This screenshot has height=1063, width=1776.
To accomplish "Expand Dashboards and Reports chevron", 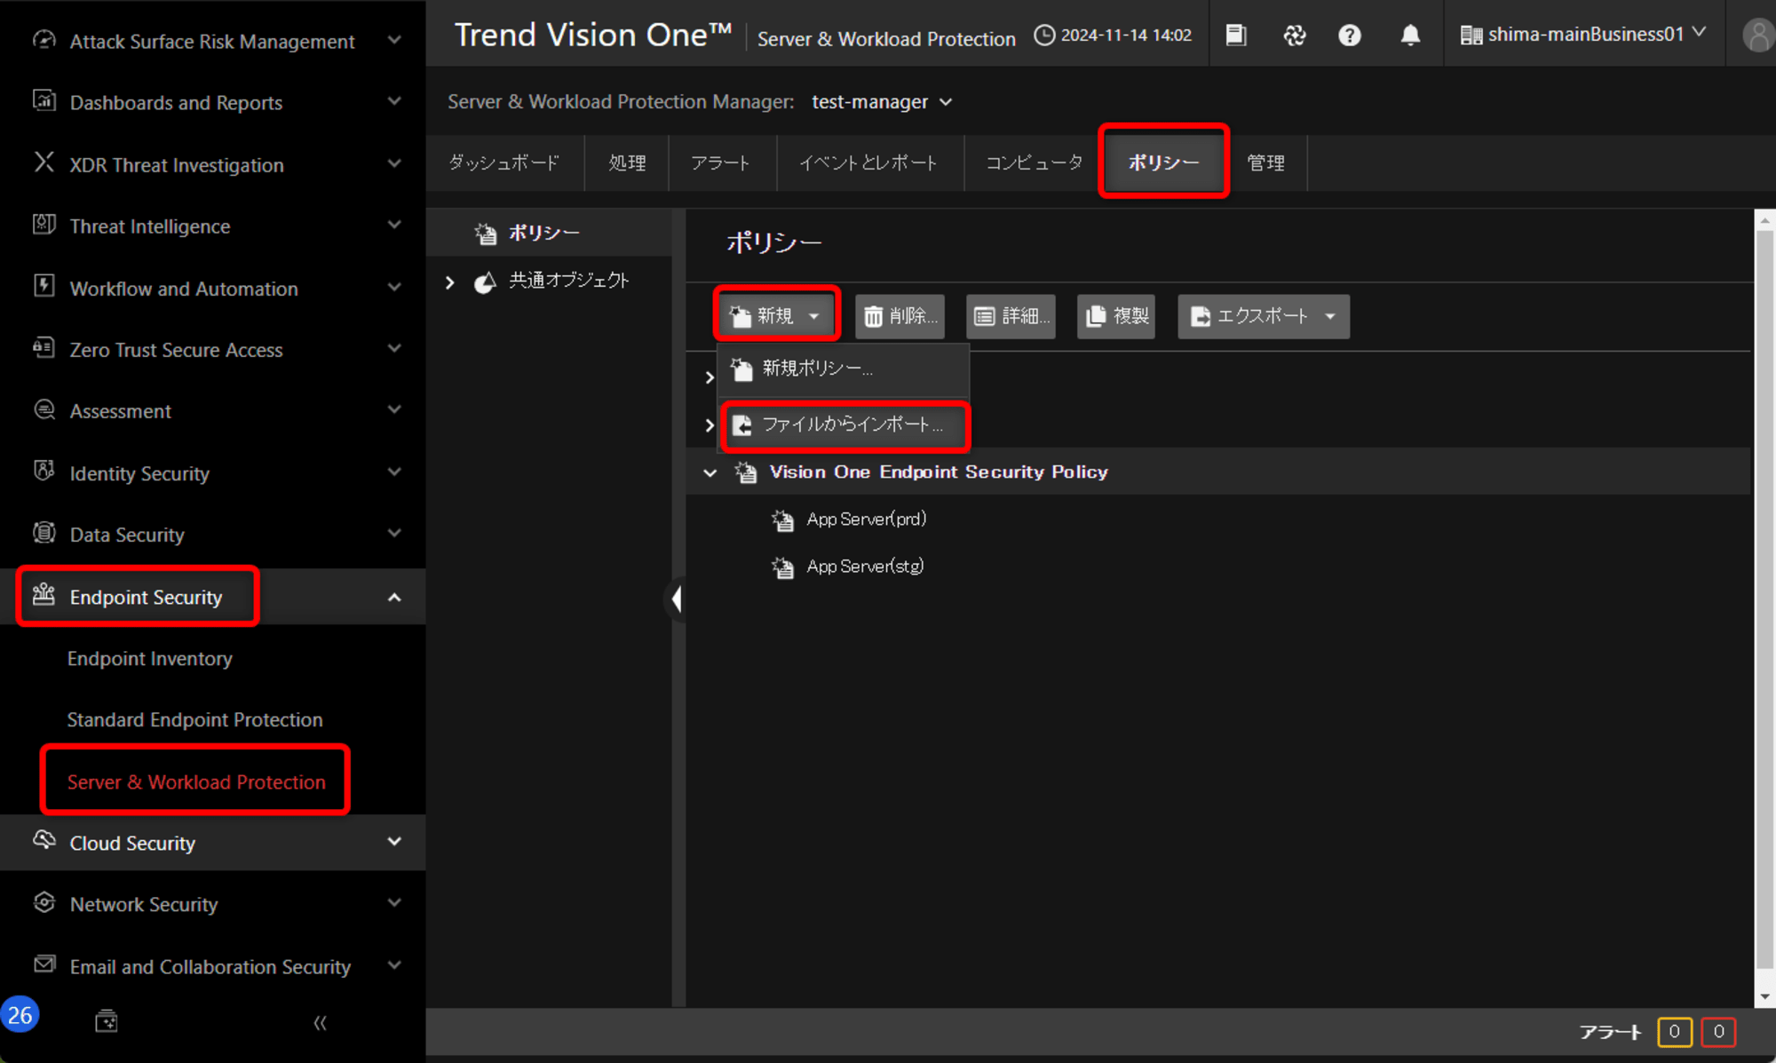I will point(394,101).
